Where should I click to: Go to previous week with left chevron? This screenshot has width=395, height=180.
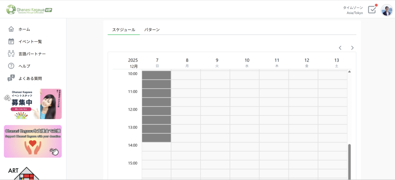click(x=340, y=48)
